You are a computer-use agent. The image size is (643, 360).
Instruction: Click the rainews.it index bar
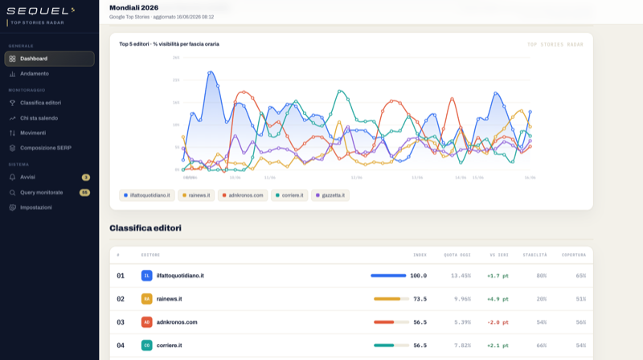click(x=391, y=299)
